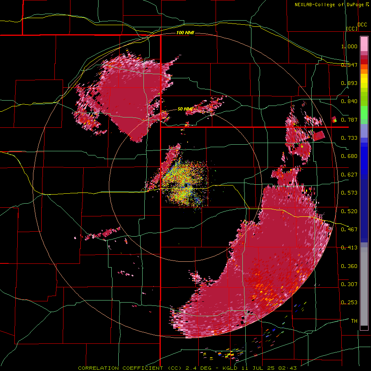Click the yellow-green clutter at the radar center

point(185,186)
